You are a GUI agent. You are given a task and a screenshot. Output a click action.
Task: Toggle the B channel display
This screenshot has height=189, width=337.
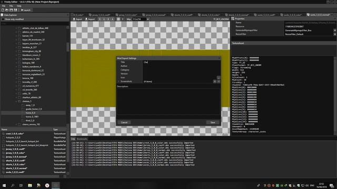(x=108, y=19)
